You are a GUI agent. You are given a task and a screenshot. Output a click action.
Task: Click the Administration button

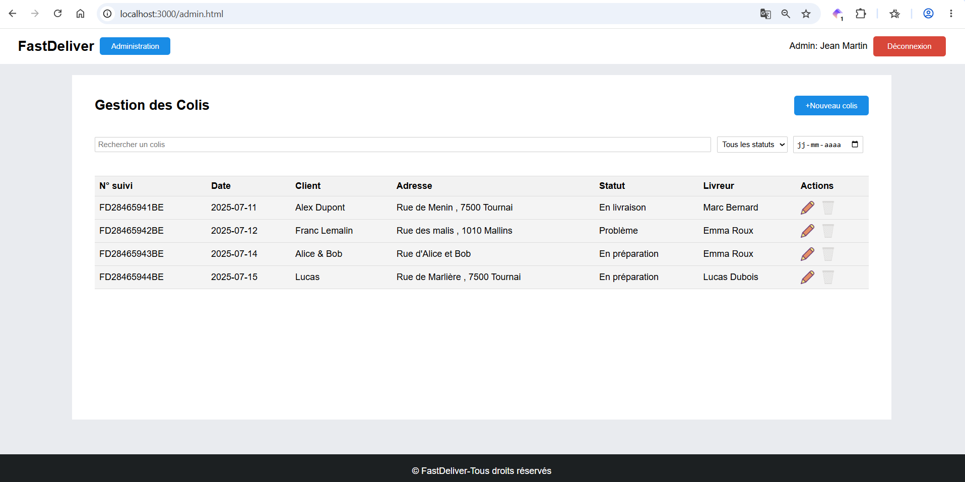coord(135,46)
